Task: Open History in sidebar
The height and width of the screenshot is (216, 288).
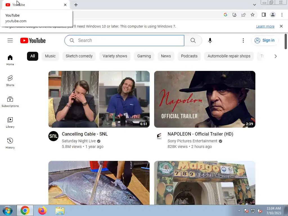Action: [10, 143]
